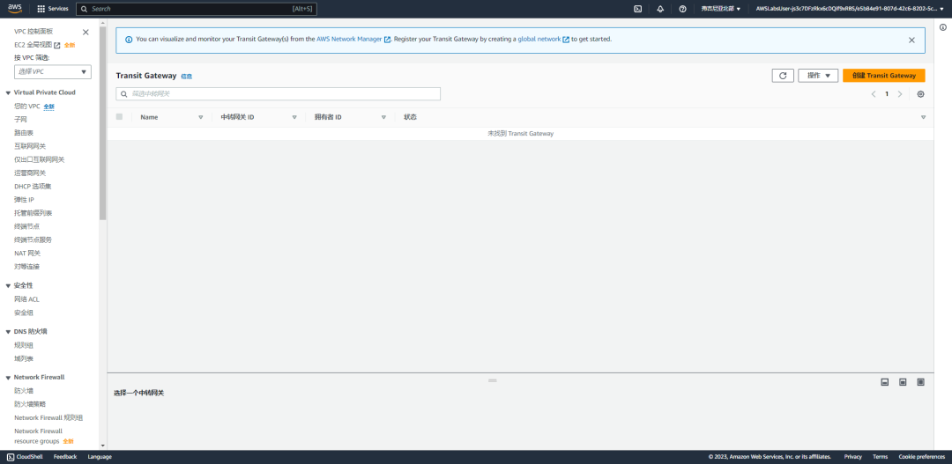
Task: Open the region selector dropdown
Action: (721, 9)
